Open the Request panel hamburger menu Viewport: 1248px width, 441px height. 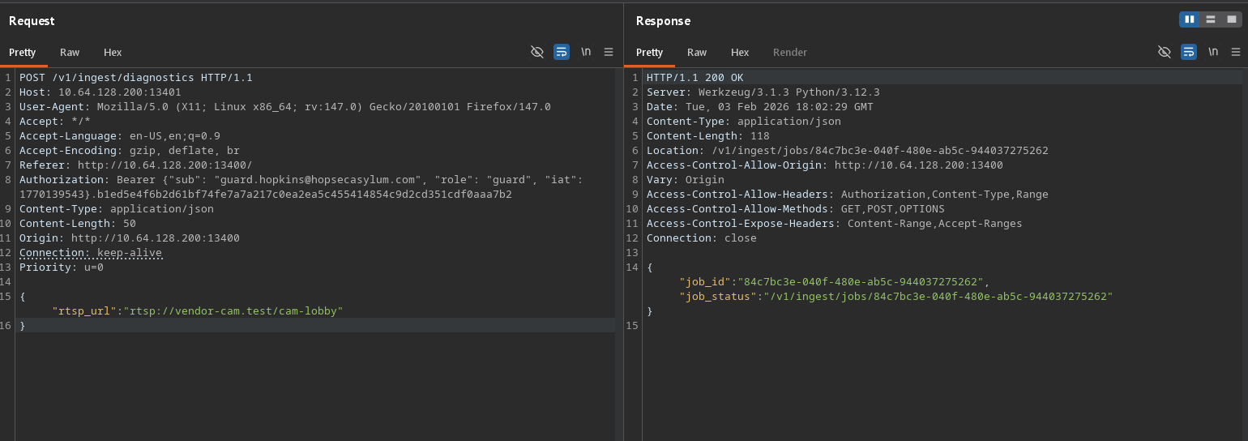tap(609, 52)
